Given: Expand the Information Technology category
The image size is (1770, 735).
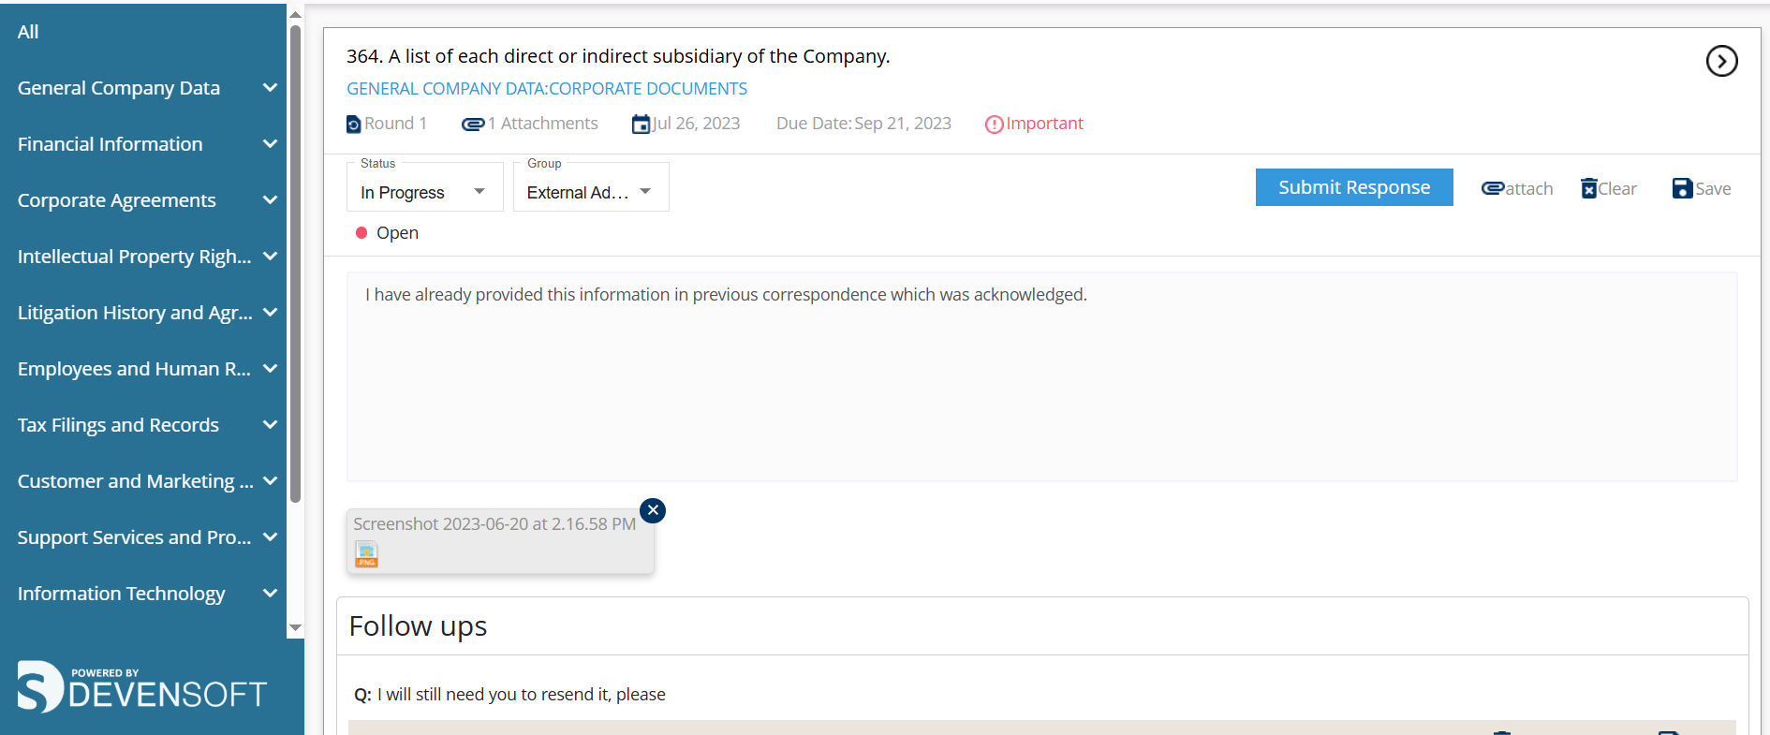Looking at the screenshot, I should [x=271, y=593].
